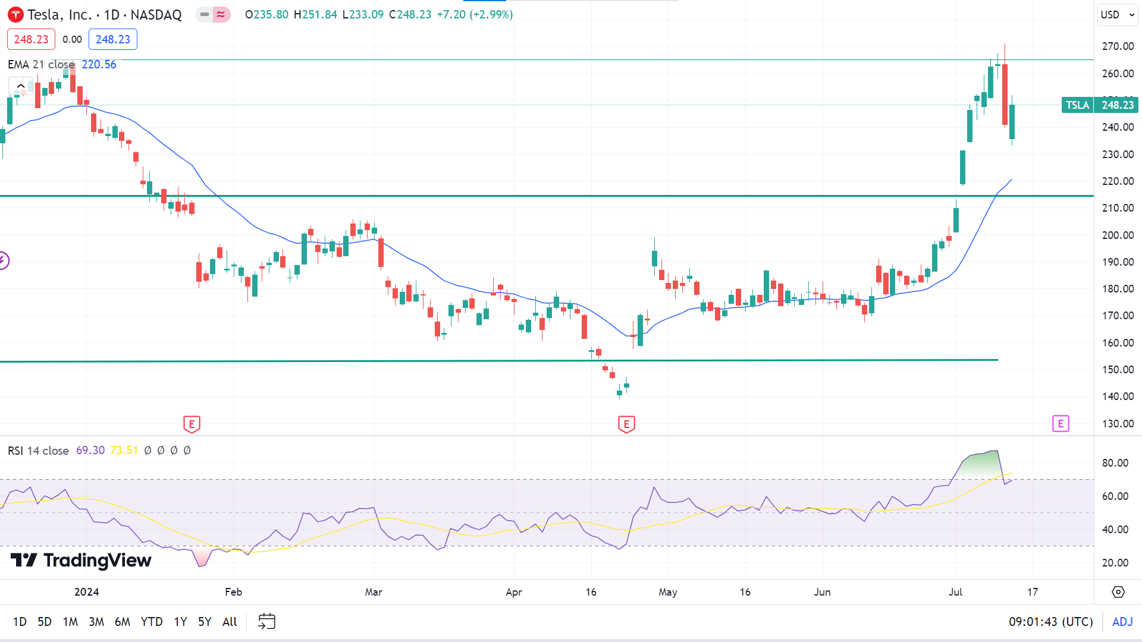Open the USD currency dropdown
The width and height of the screenshot is (1142, 642).
click(1118, 15)
